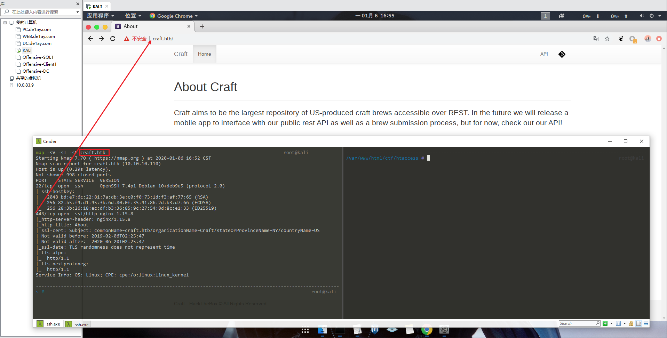Select the 10.0.83.9 server entry
667x338 pixels.
pos(25,85)
